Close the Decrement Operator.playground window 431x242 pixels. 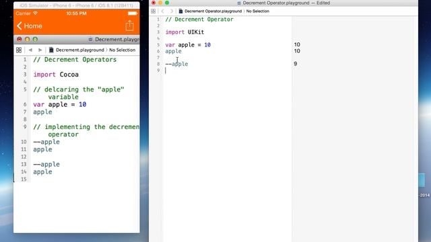(154, 3)
